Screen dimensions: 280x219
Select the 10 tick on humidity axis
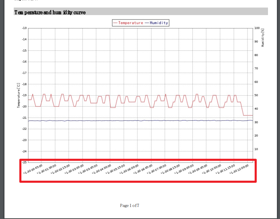(256, 149)
